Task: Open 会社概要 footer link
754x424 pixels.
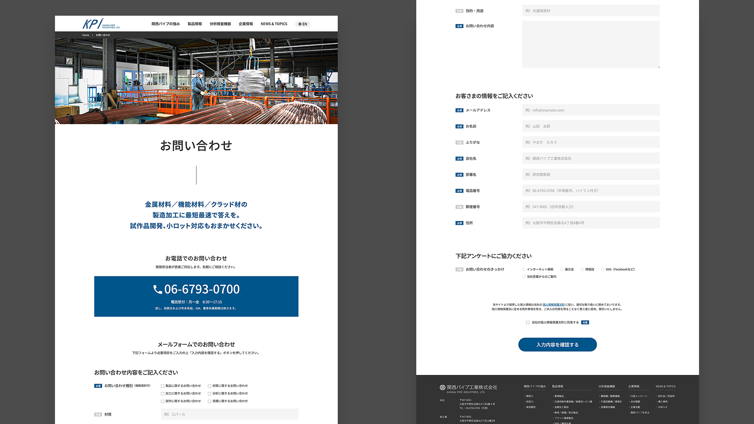Action: coord(635,402)
